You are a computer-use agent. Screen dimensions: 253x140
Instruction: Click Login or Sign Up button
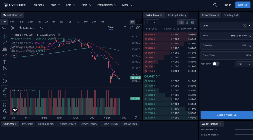227,115
